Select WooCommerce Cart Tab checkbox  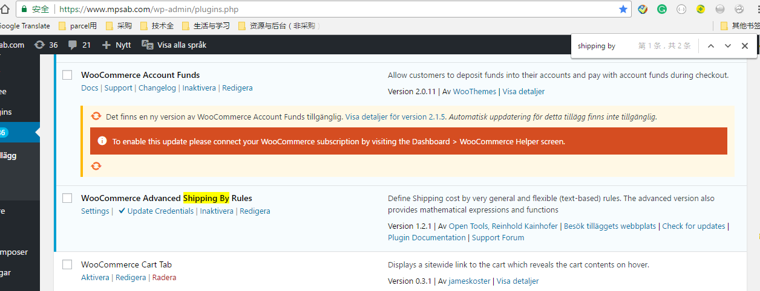tap(68, 264)
